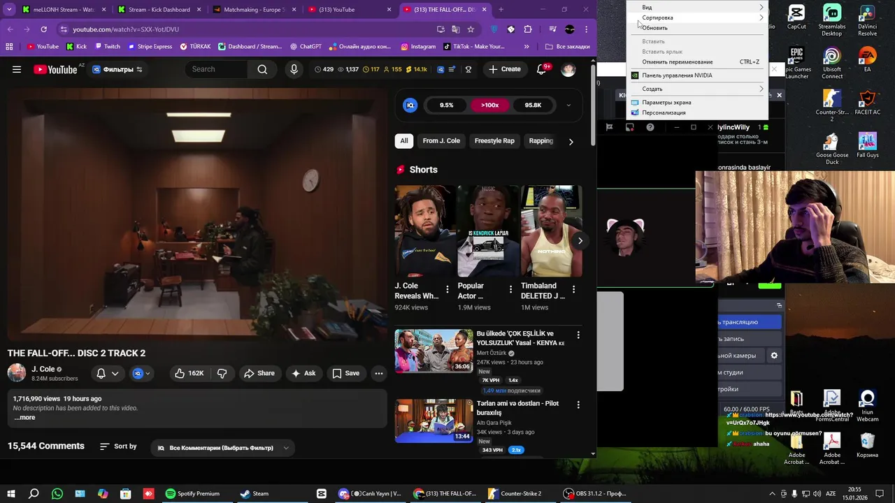Select the 'Freestyle Rap' filter chip
Viewport: 895px width, 503px height.
[494, 140]
